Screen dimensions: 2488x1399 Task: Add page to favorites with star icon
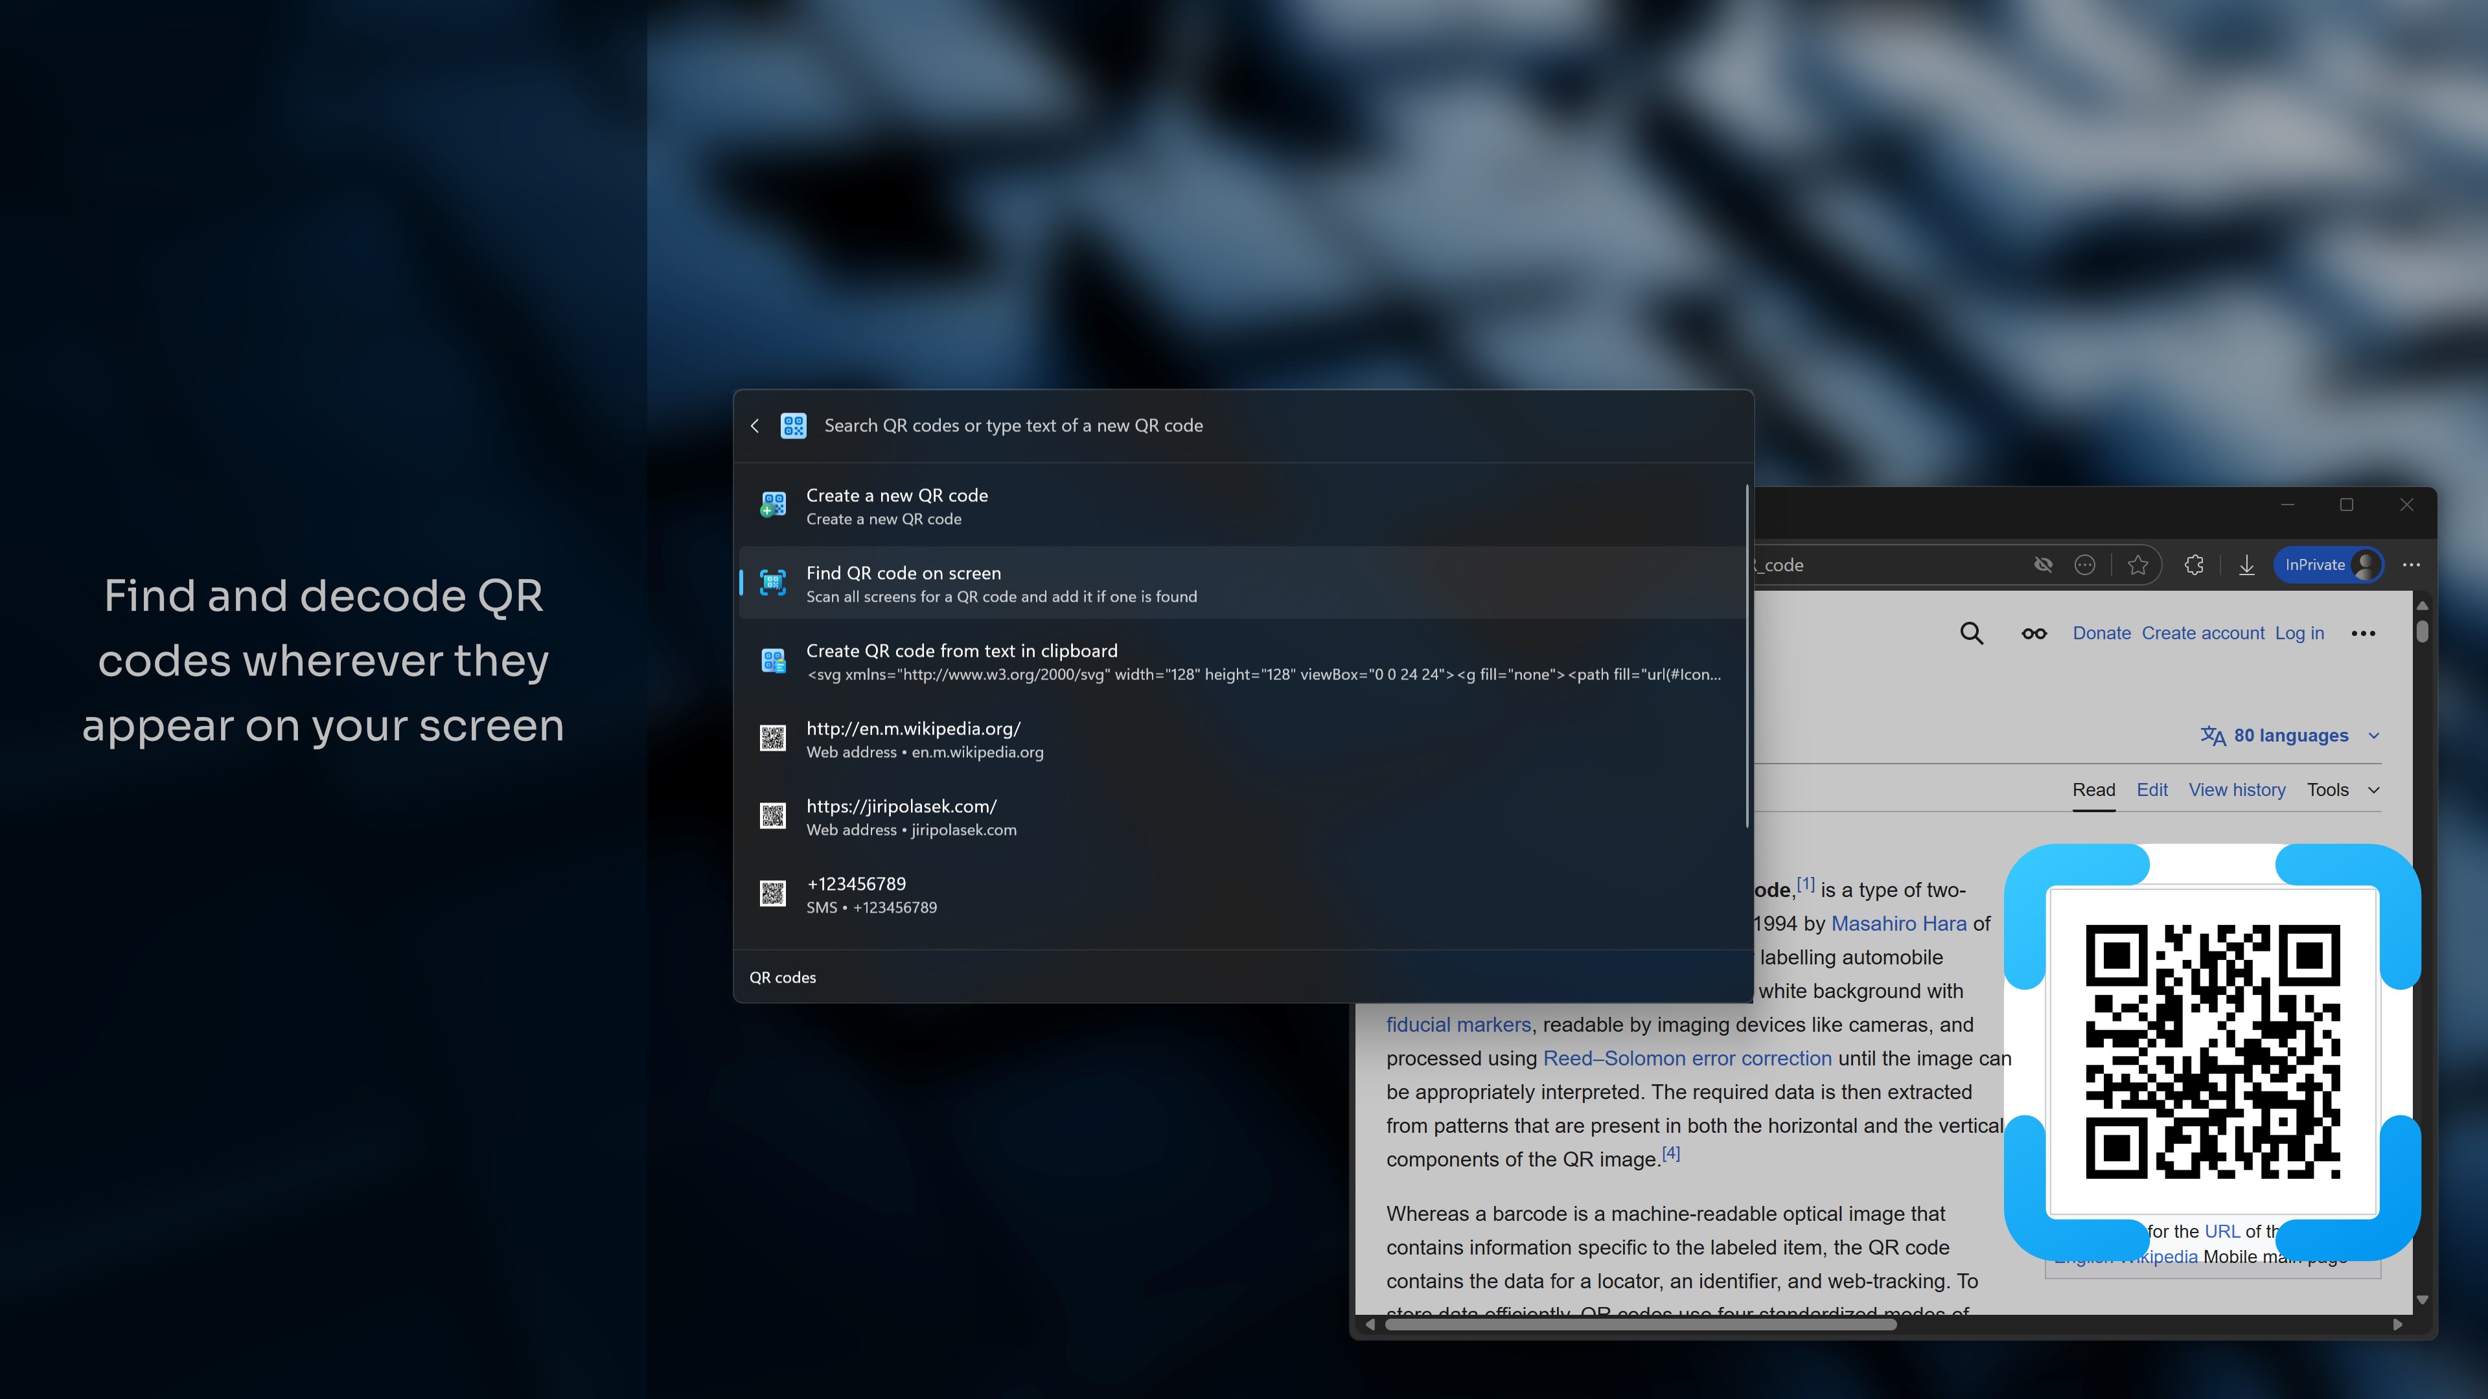pyautogui.click(x=2137, y=565)
